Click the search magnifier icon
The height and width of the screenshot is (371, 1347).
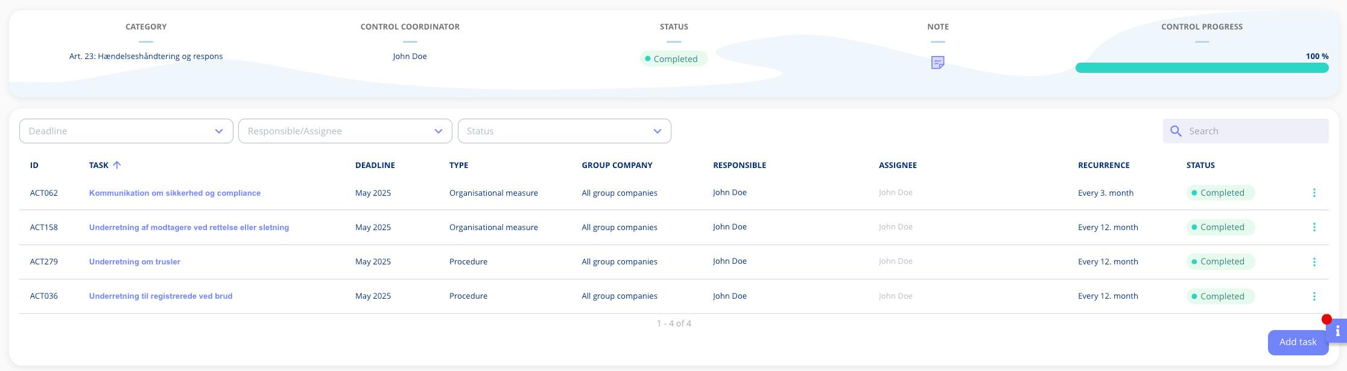point(1176,131)
